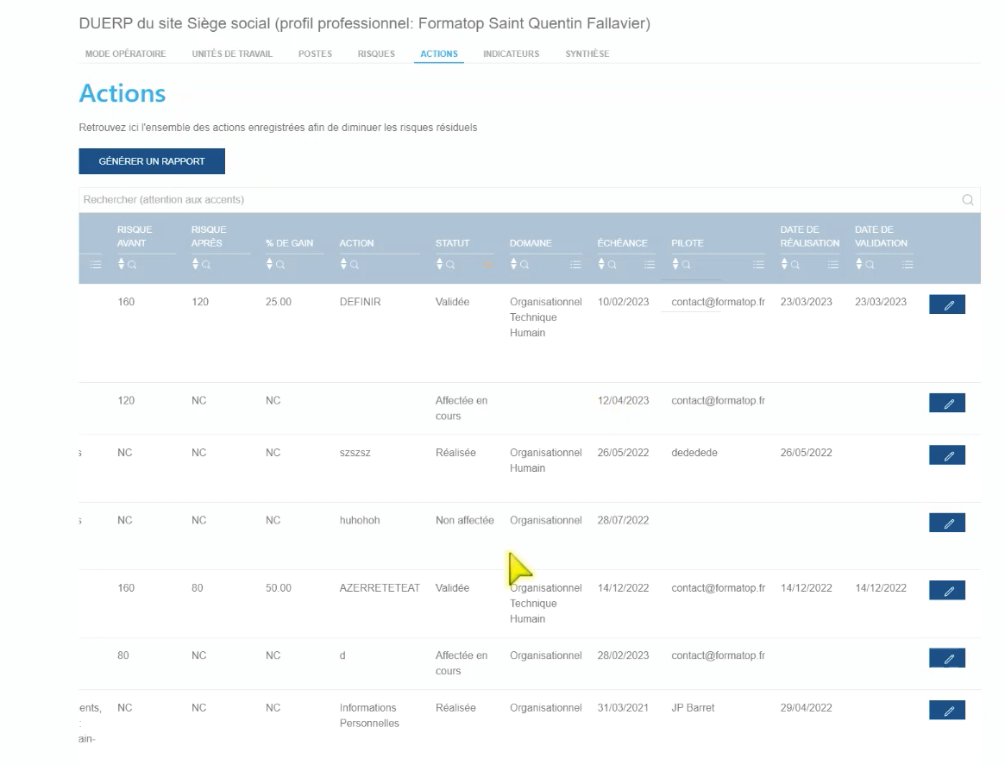Open the Risques tab
Image resolution: width=1005 pixels, height=765 pixels.
376,53
